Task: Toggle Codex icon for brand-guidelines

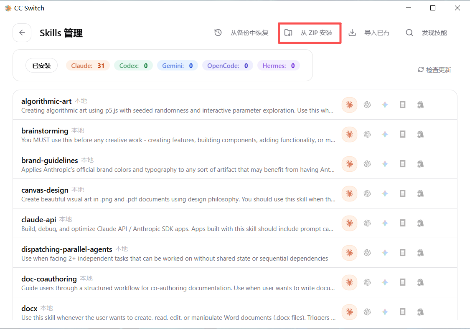Action: tap(367, 164)
